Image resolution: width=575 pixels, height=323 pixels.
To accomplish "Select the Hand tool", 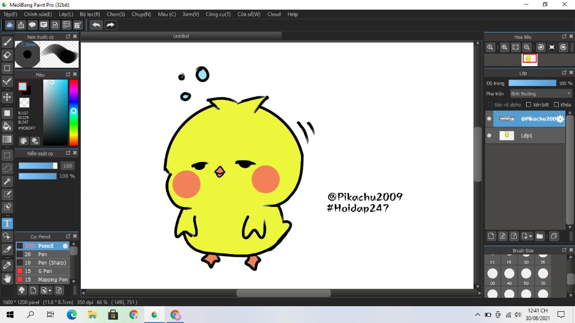I will (7, 279).
